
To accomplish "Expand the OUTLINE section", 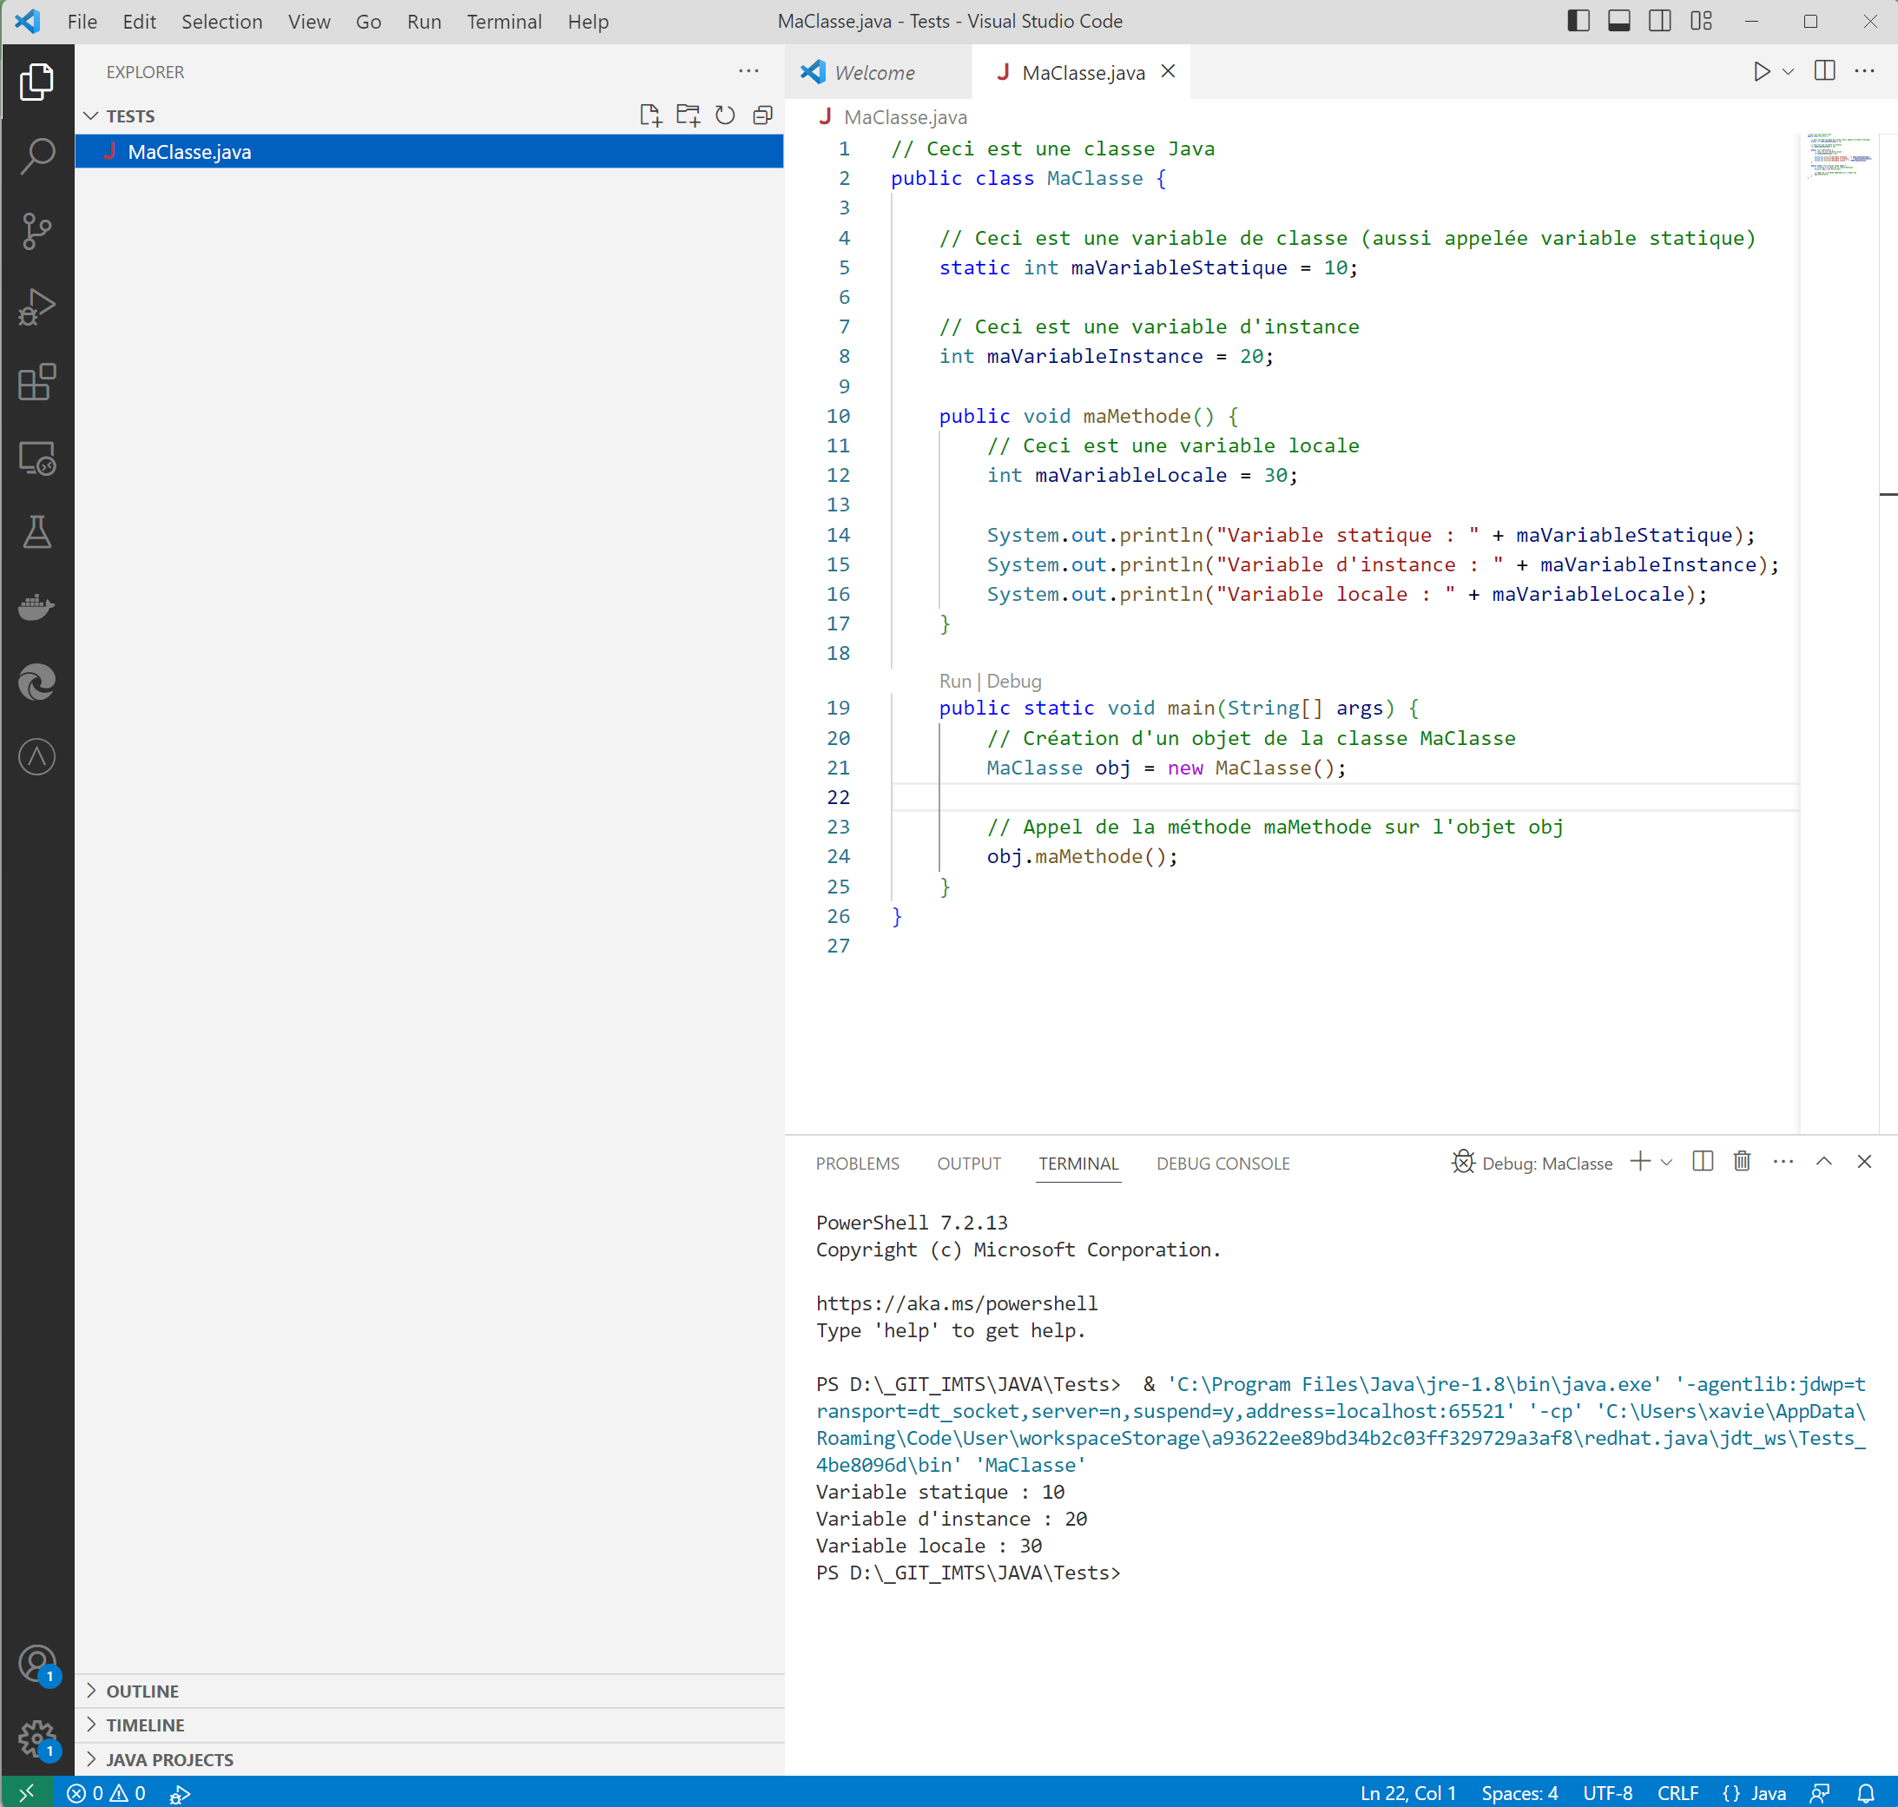I will (x=142, y=1691).
